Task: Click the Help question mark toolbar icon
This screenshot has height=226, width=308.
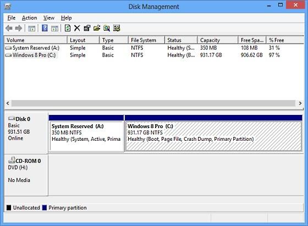Action: tap(45, 28)
